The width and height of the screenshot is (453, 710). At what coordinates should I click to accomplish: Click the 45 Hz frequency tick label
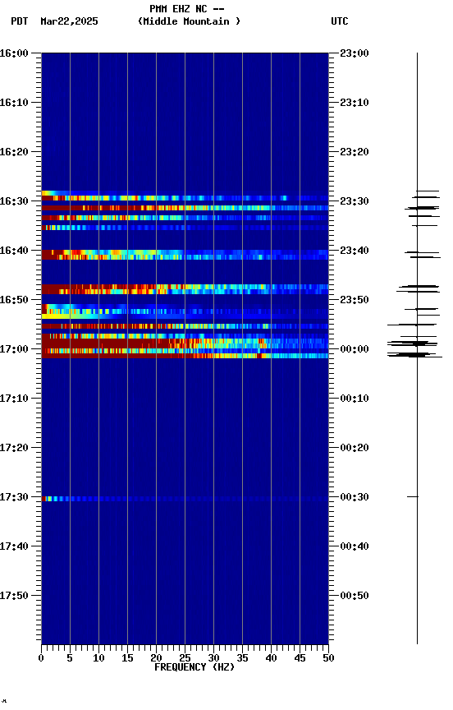click(300, 659)
